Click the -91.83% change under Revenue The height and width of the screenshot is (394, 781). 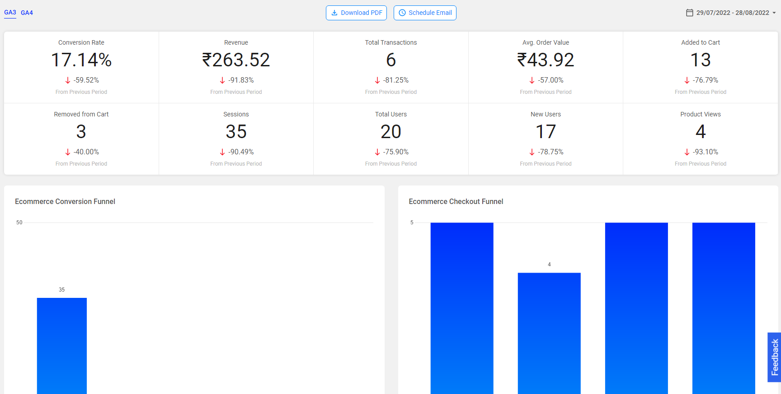pyautogui.click(x=241, y=80)
